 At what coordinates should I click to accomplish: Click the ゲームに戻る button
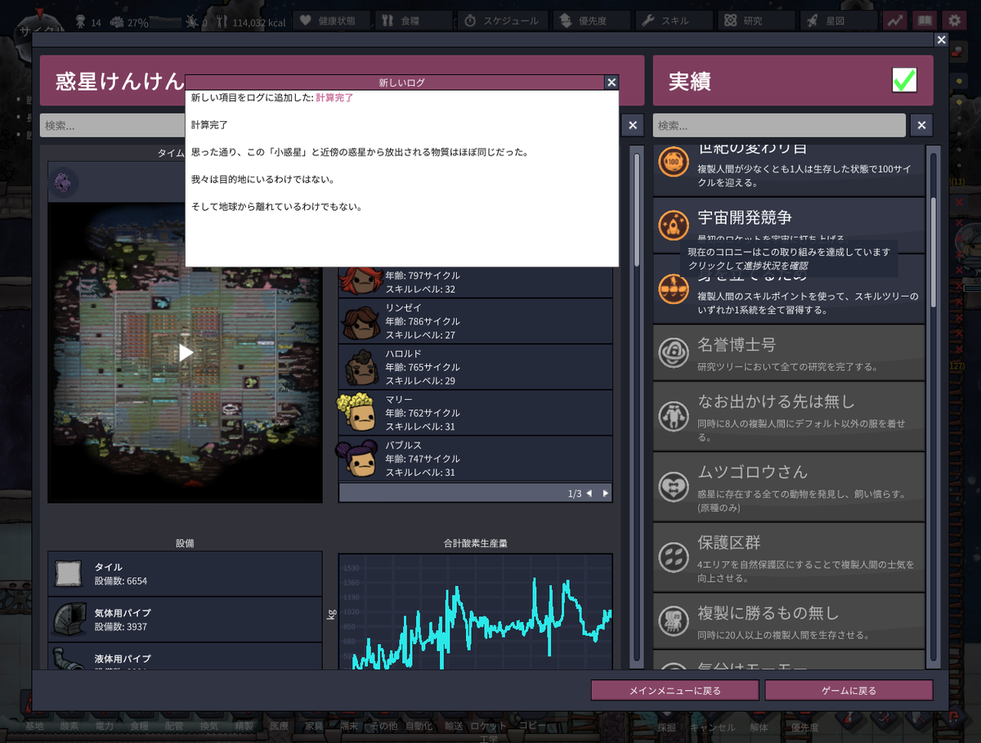click(x=849, y=691)
